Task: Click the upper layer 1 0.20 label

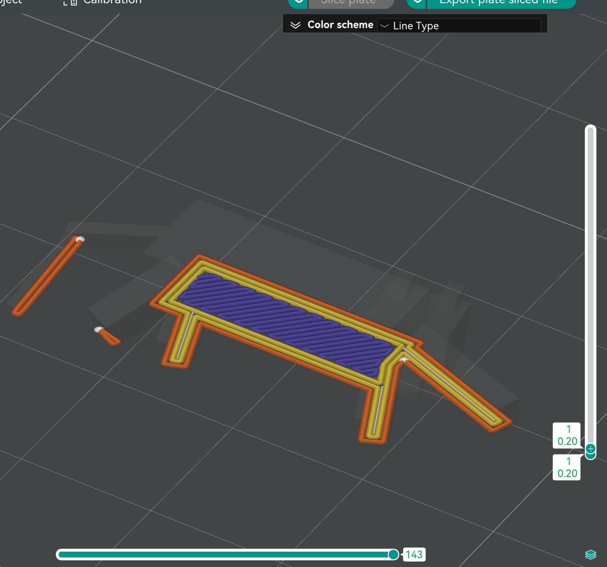Action: click(x=567, y=436)
